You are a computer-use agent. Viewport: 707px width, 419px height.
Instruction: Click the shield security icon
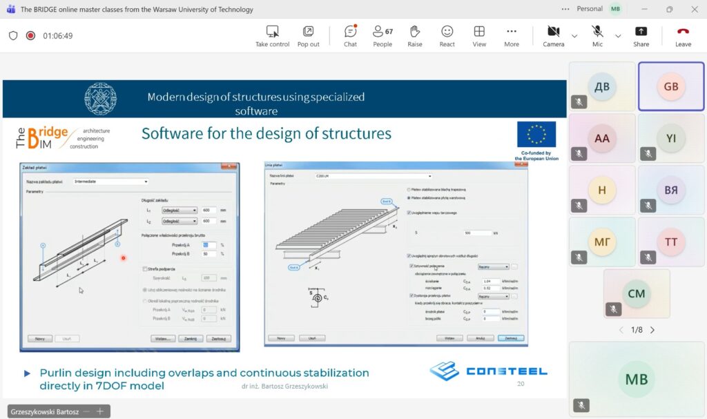(13, 36)
